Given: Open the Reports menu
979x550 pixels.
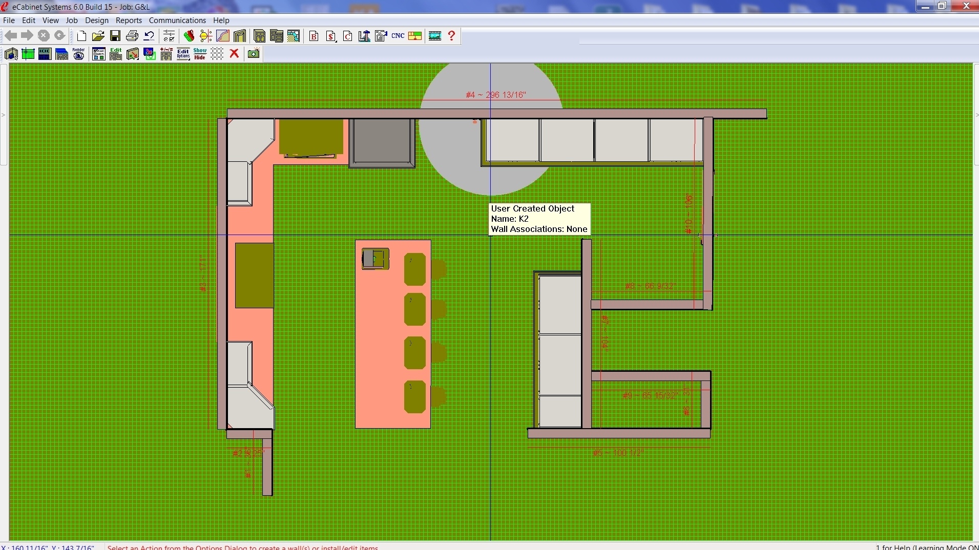Looking at the screenshot, I should pos(129,20).
